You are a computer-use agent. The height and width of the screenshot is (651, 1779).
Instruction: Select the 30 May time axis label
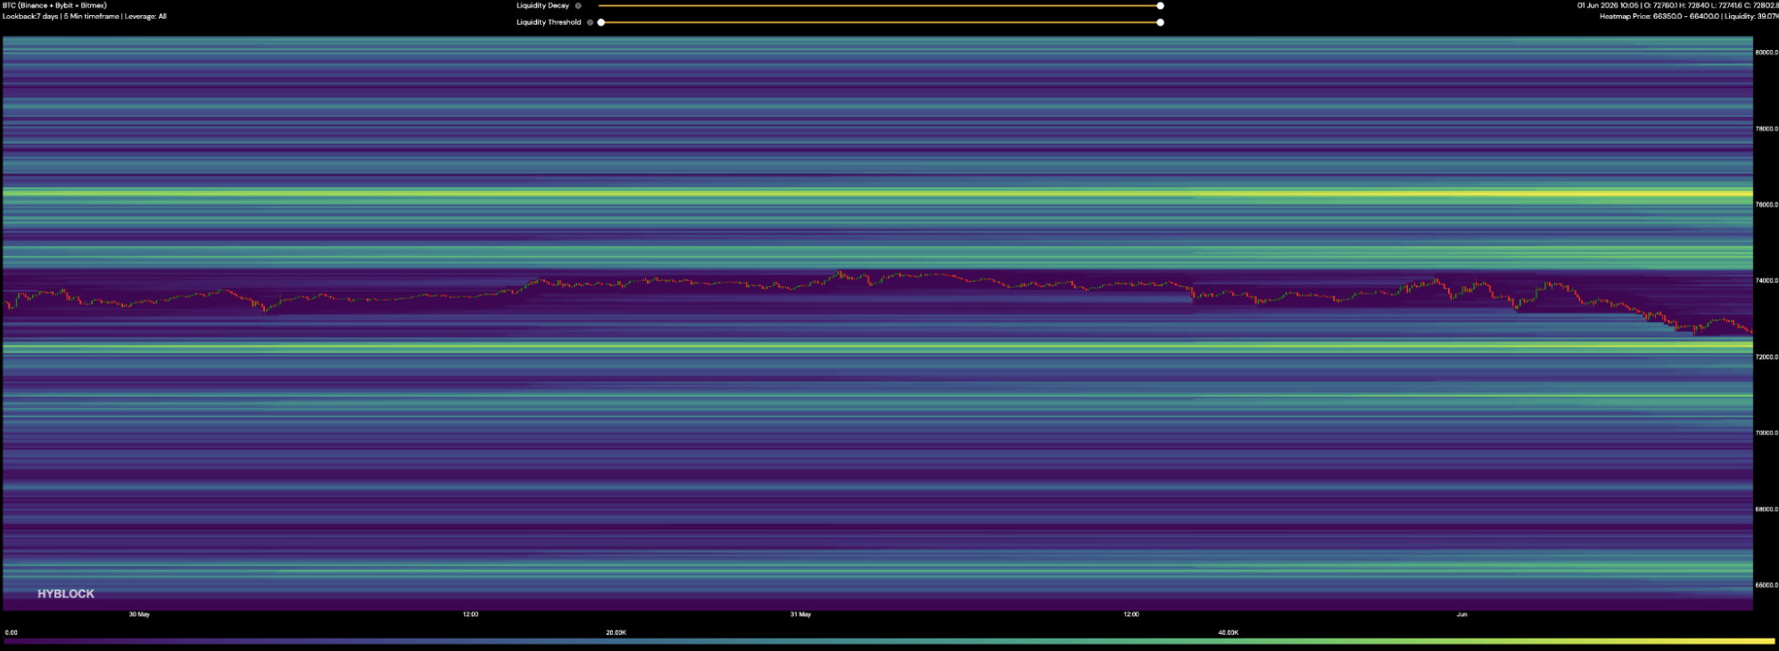pos(139,614)
